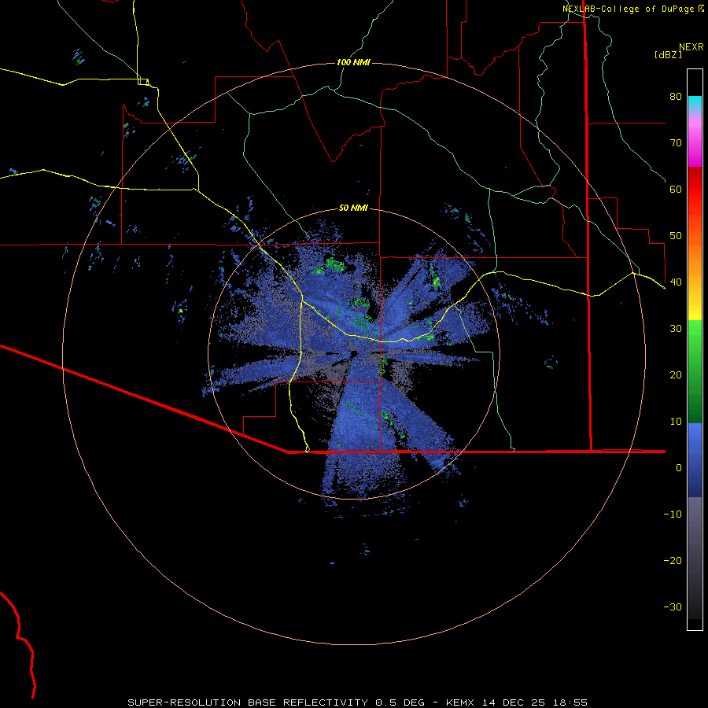Screen dimensions: 708x708
Task: Click the KEMX 14 DEC 25 18:55 timestamp
Action: (x=517, y=702)
